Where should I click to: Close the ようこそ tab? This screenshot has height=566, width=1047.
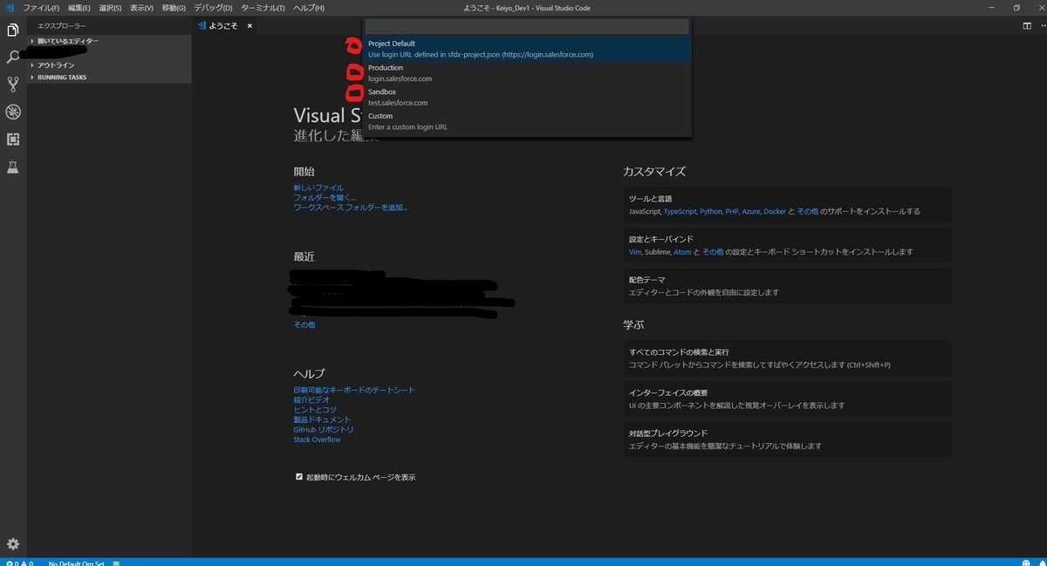tap(250, 26)
